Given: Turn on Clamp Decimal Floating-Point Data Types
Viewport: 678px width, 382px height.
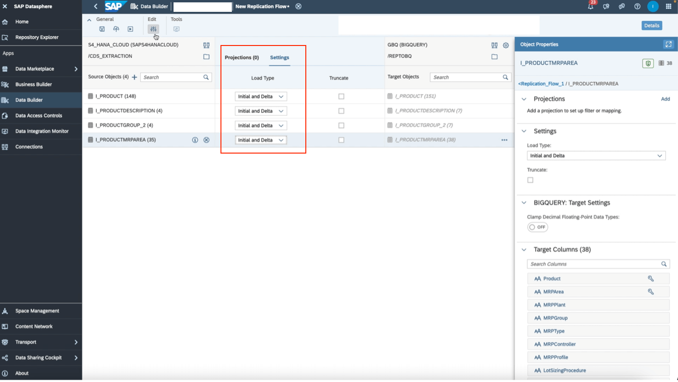Looking at the screenshot, I should pos(537,227).
